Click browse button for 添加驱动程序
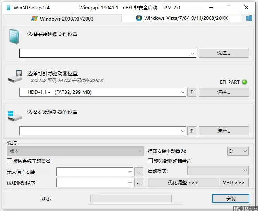 (x=139, y=183)
